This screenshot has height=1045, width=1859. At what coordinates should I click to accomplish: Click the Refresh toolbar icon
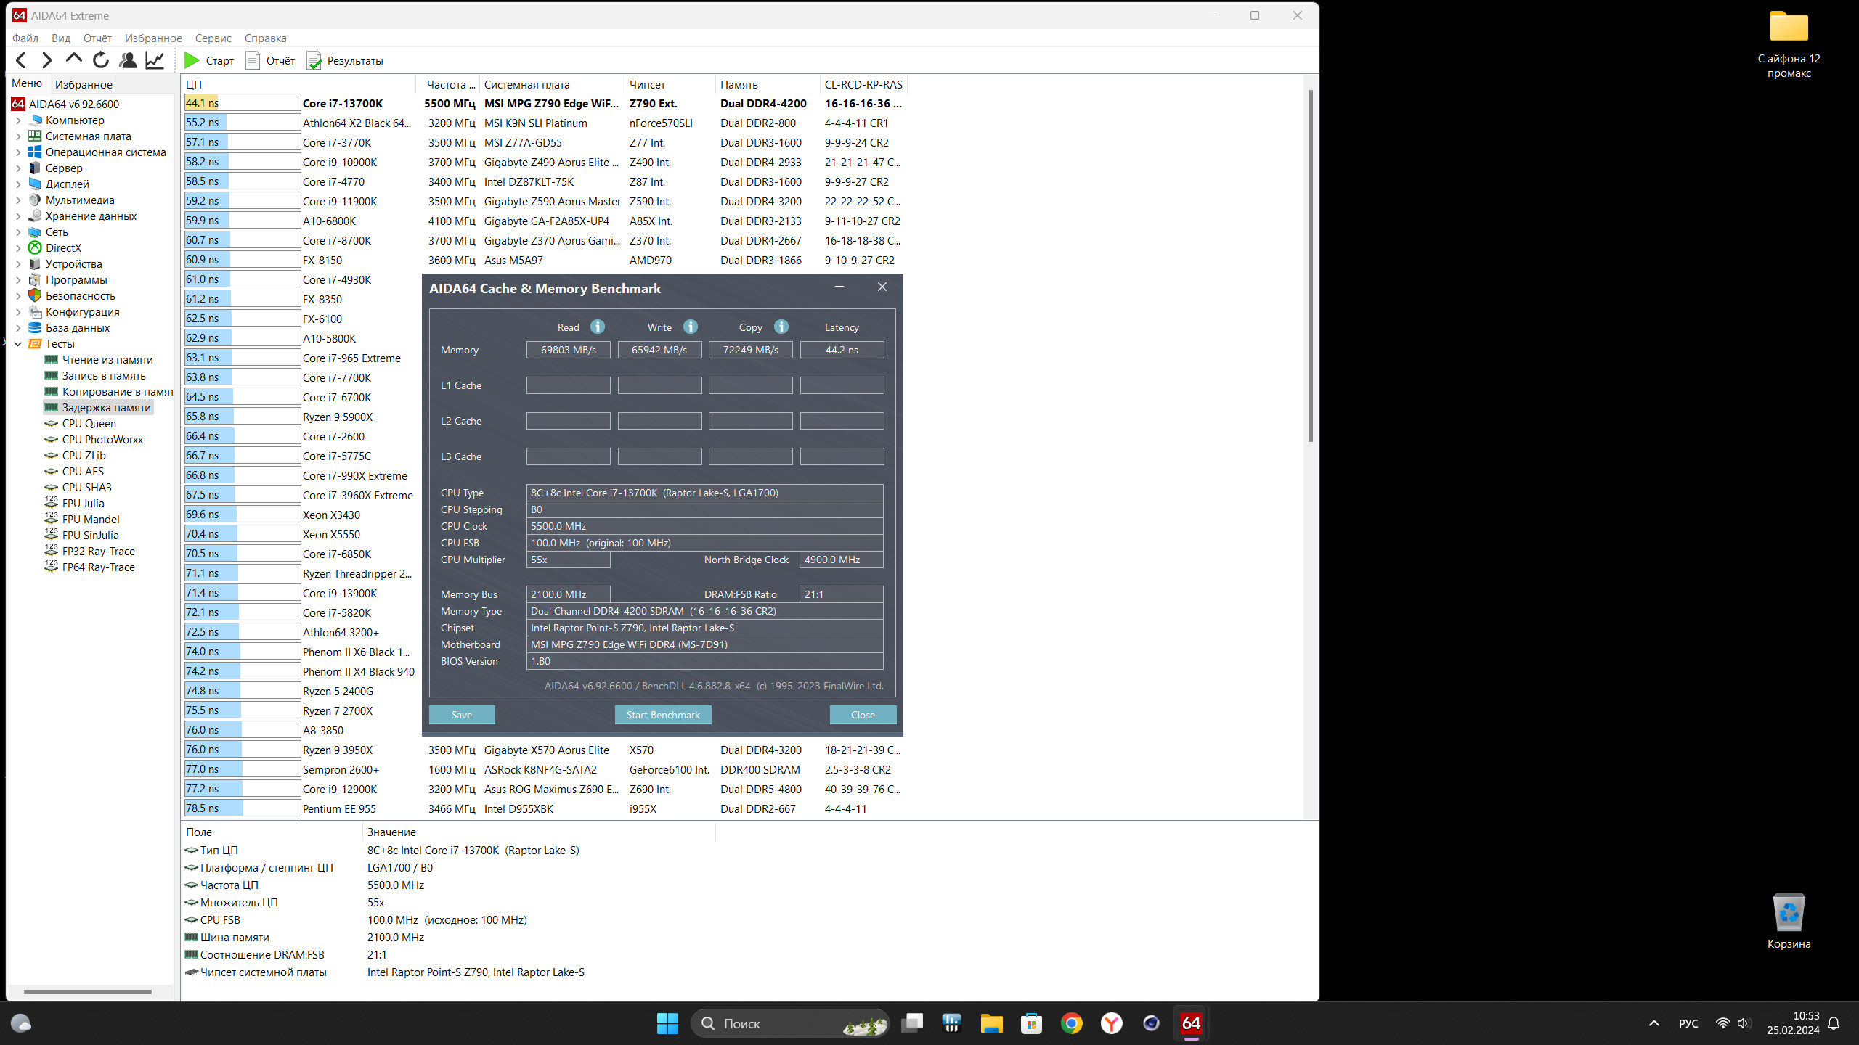(101, 60)
